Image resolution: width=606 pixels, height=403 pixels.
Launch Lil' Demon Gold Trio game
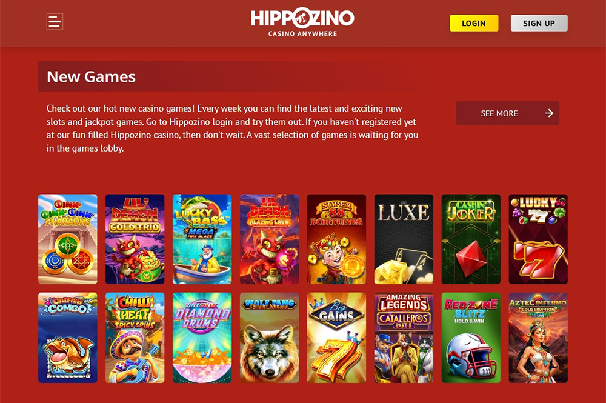point(135,239)
